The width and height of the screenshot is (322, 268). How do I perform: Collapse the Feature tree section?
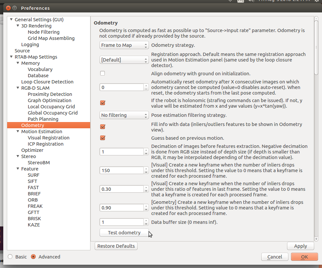[18, 169]
